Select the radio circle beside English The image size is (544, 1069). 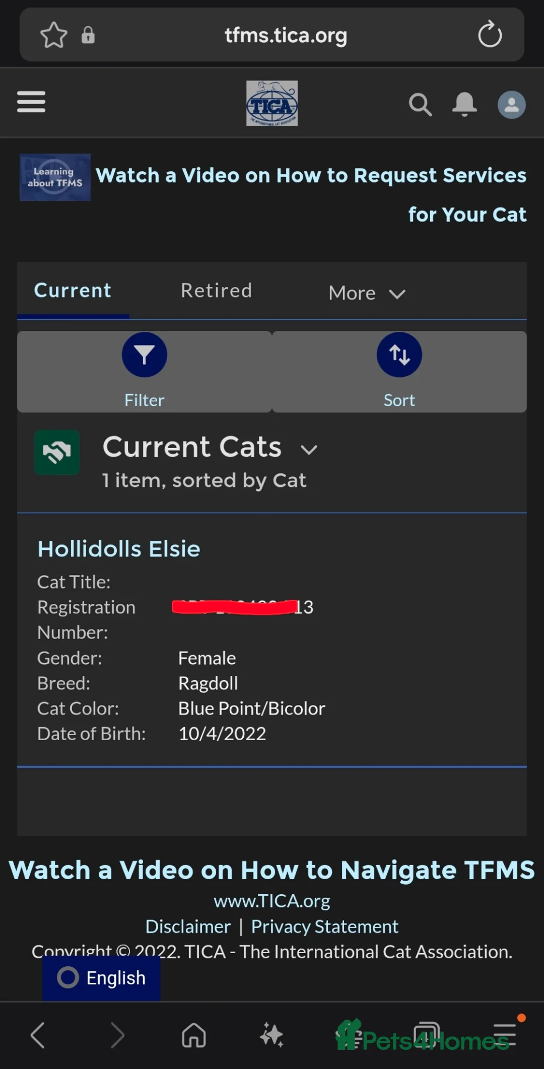pos(67,977)
